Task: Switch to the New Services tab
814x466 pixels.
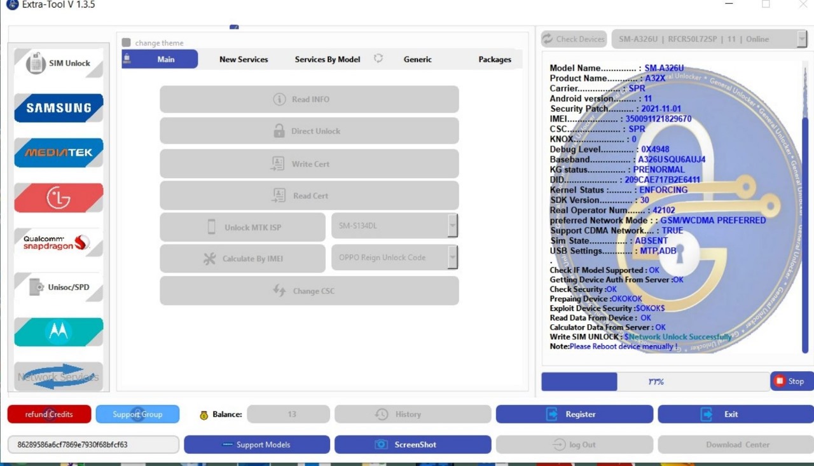Action: 244,59
